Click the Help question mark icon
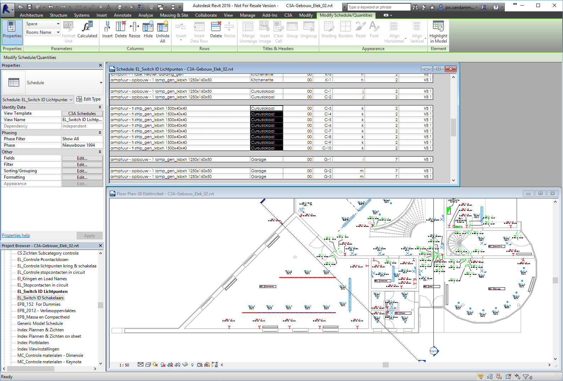Image resolution: width=563 pixels, height=381 pixels. pos(496,7)
